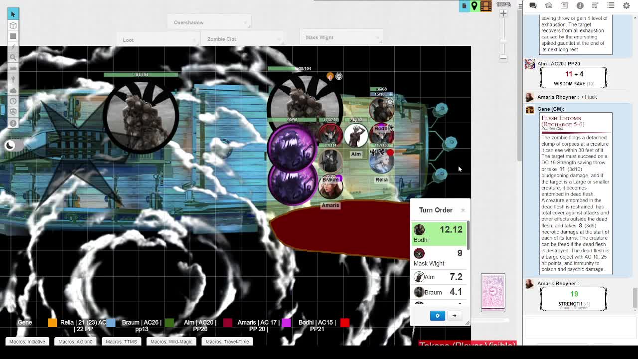
Task: Switch to the Compendium info tab
Action: pyautogui.click(x=580, y=5)
